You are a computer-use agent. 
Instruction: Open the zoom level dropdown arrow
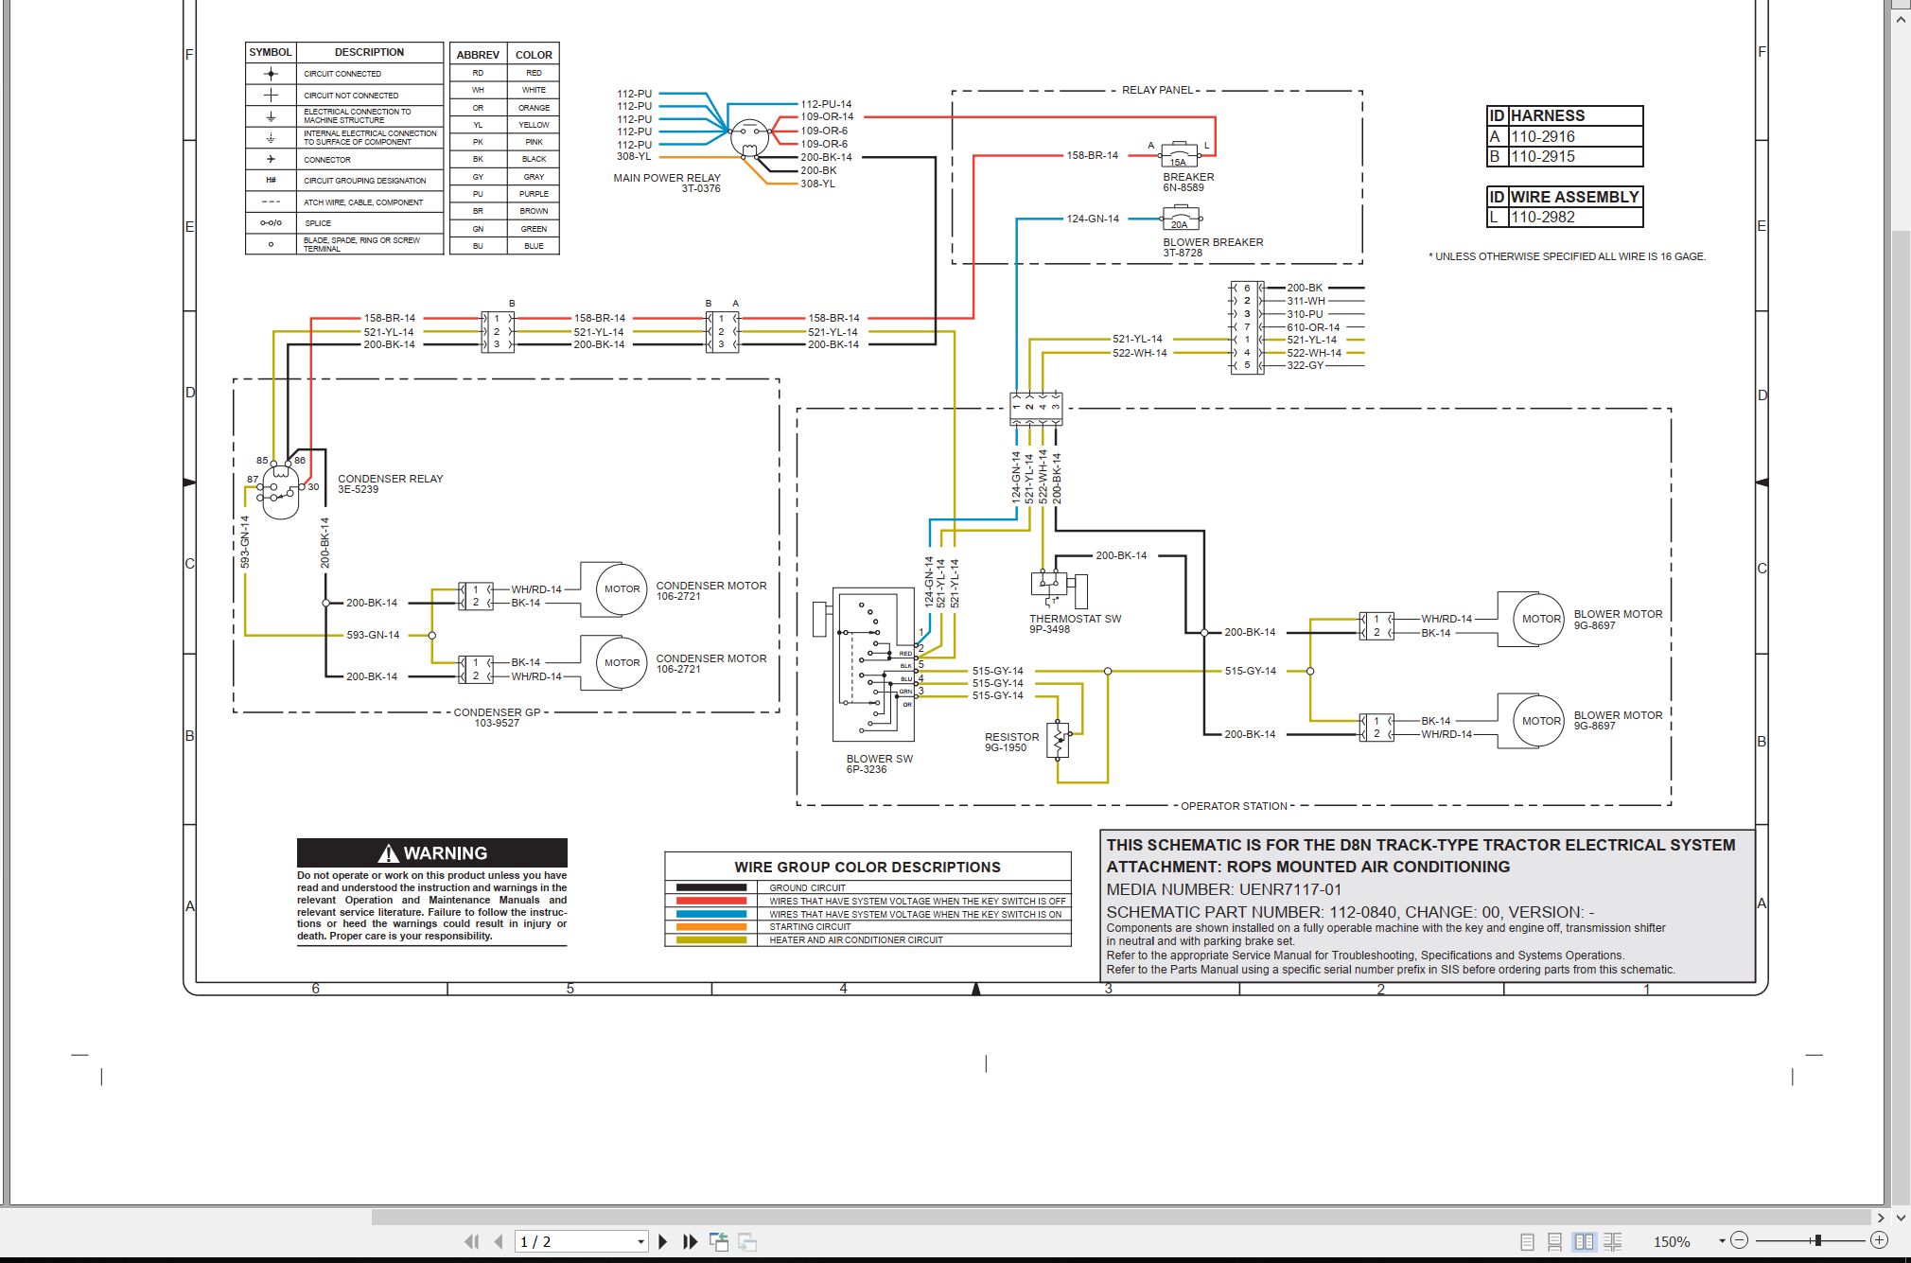pos(1721,1241)
